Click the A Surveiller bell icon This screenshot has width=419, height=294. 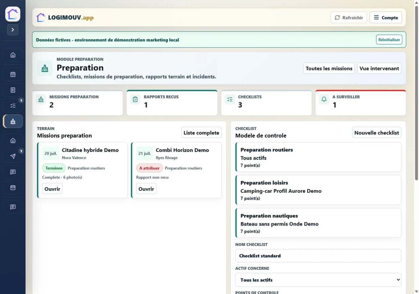click(324, 99)
